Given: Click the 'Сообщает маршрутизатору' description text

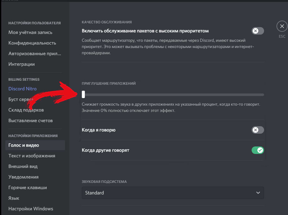Looking at the screenshot, I should [168, 46].
